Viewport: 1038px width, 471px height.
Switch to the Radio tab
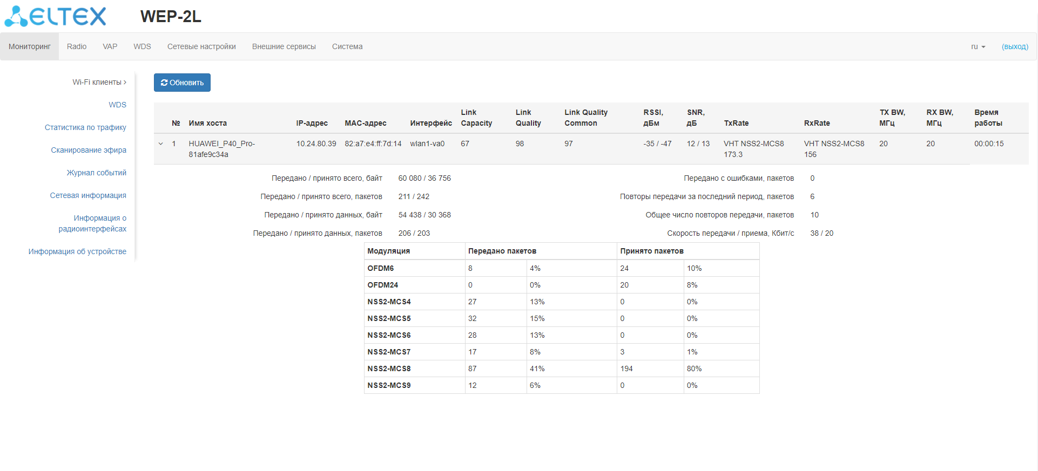coord(77,47)
